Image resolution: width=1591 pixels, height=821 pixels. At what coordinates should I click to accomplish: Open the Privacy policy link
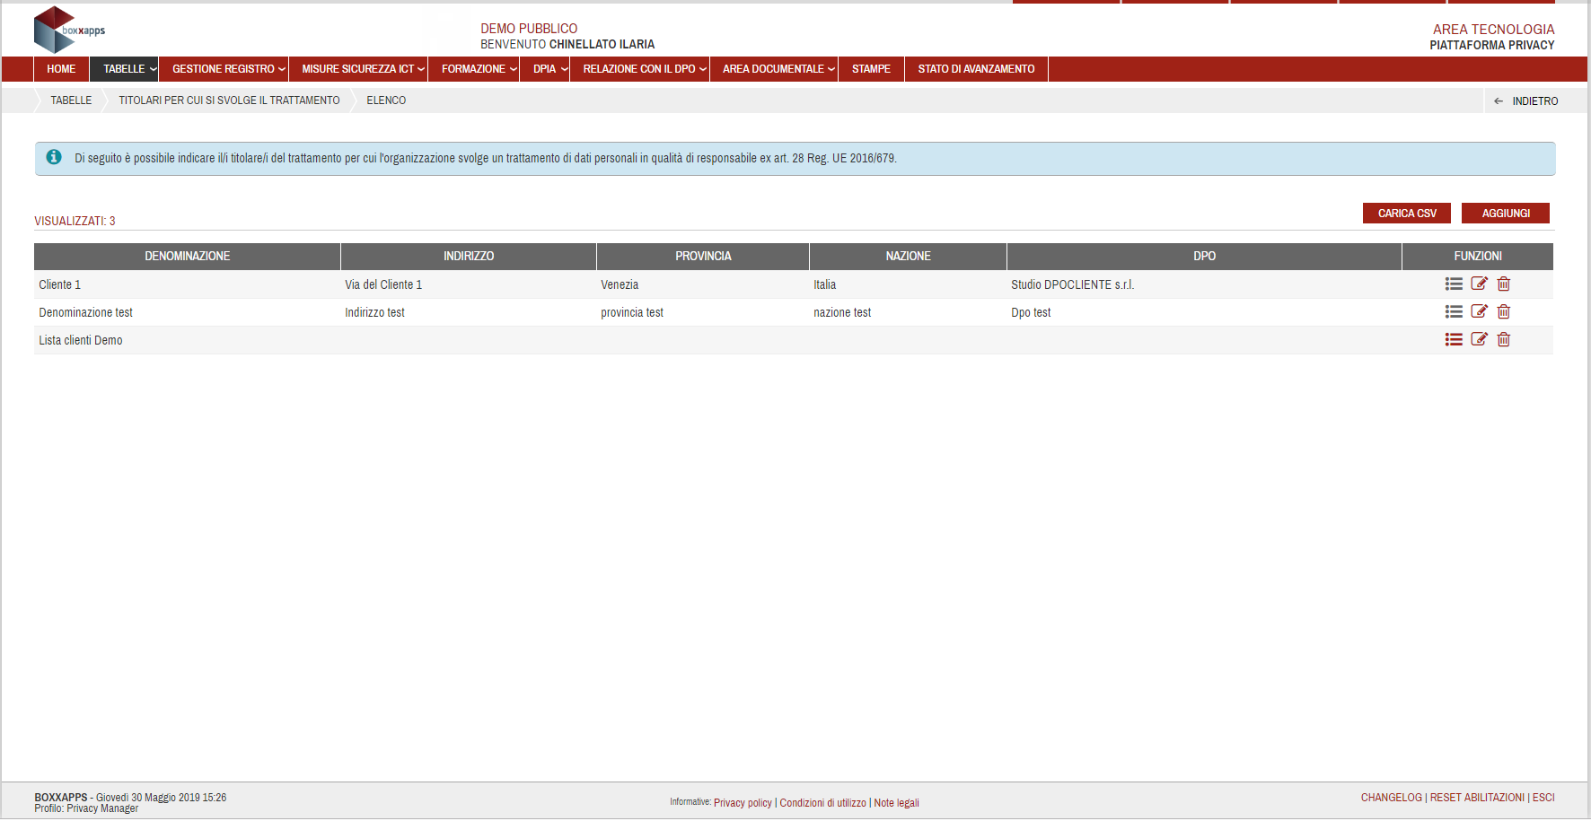[743, 803]
